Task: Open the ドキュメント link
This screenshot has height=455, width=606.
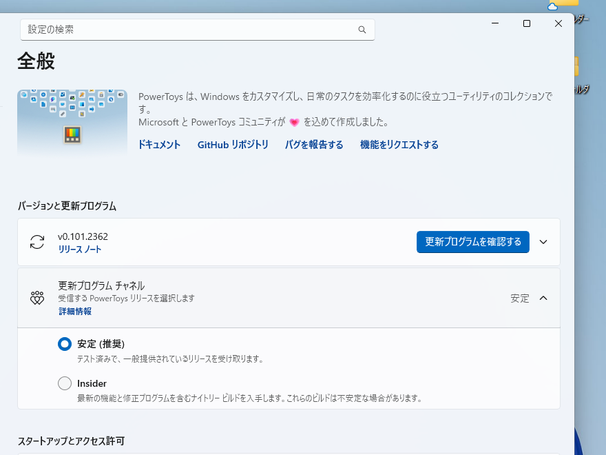Action: coord(159,145)
